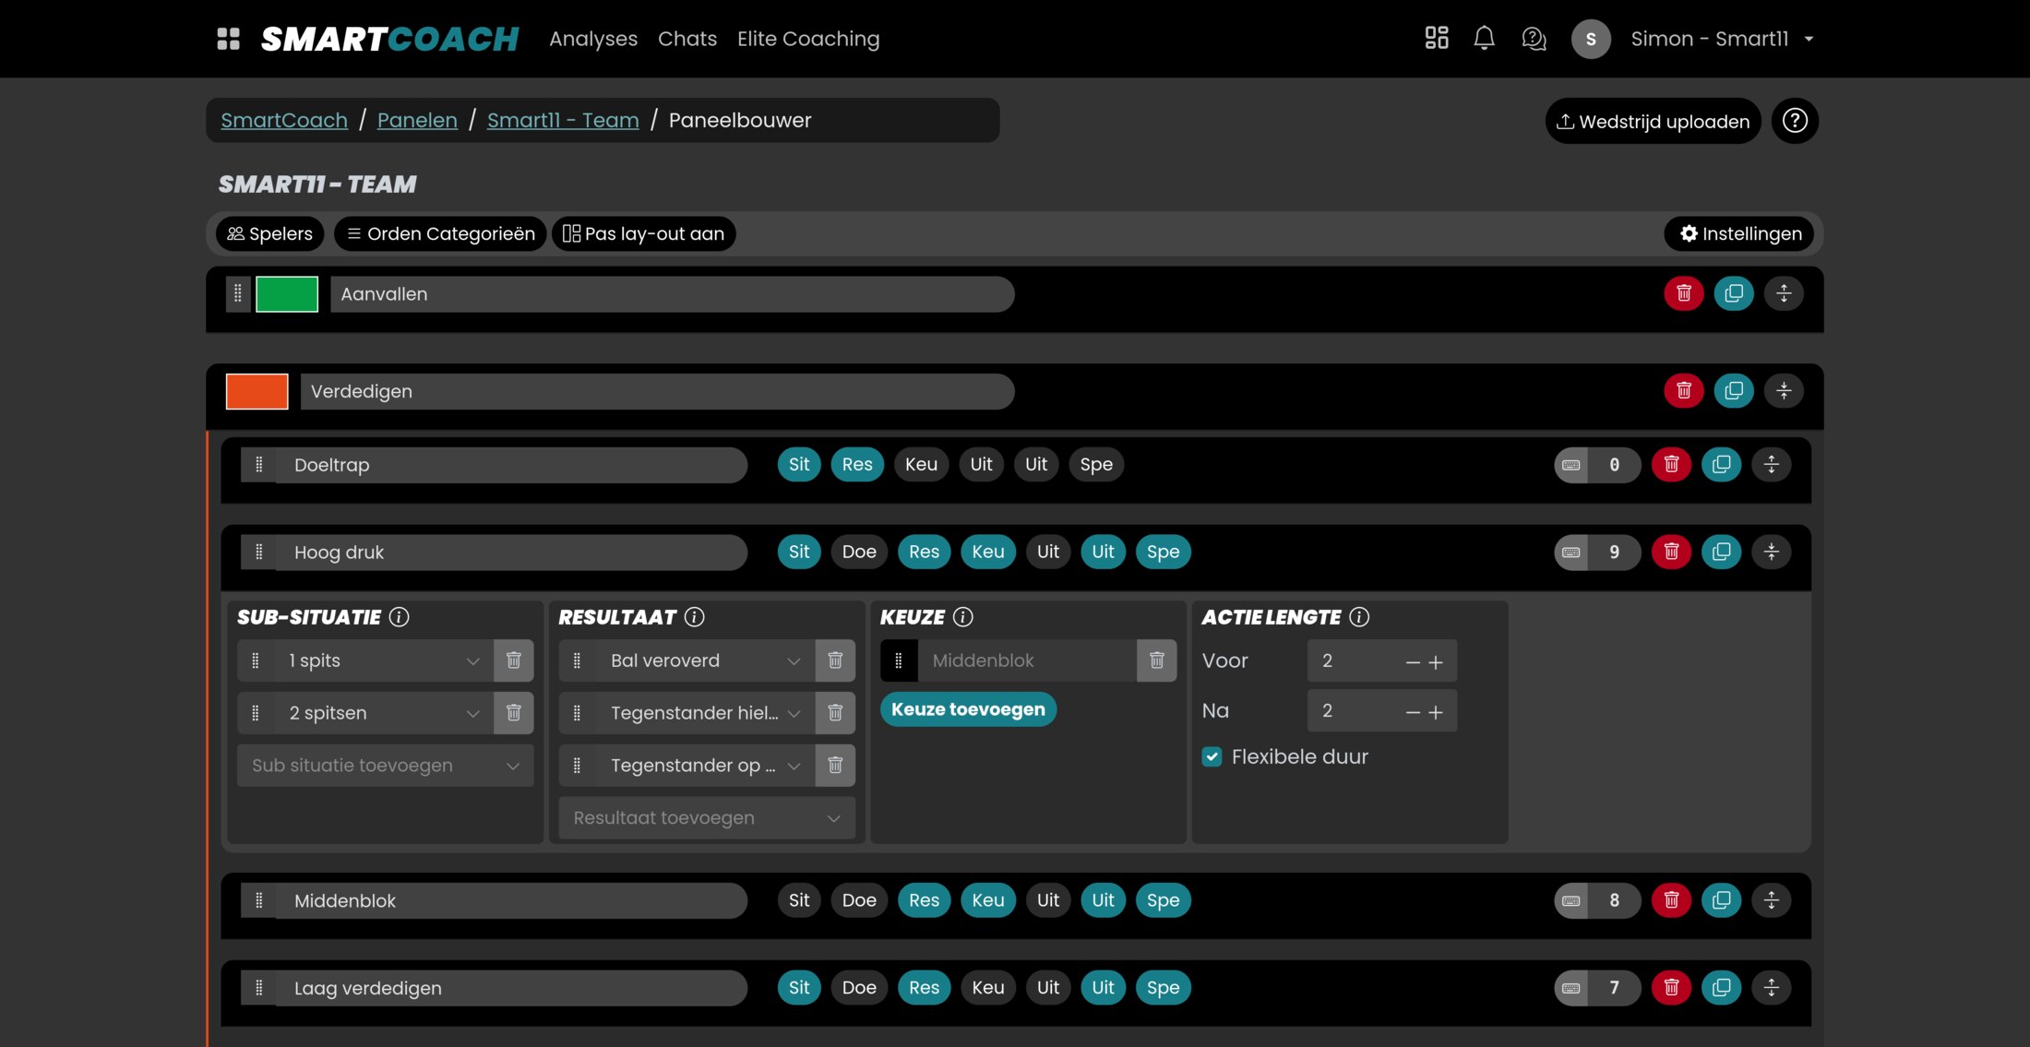Image resolution: width=2030 pixels, height=1047 pixels.
Task: Open the Spelers tab
Action: pyautogui.click(x=270, y=234)
